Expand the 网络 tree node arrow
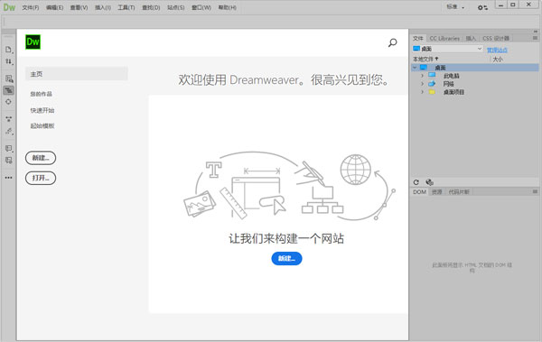 pos(422,84)
